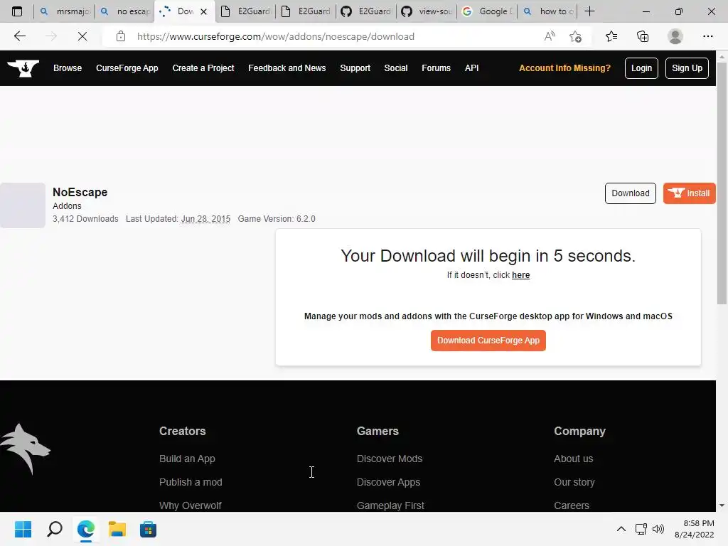Open Careers footer link
This screenshot has width=728, height=546.
click(x=571, y=505)
